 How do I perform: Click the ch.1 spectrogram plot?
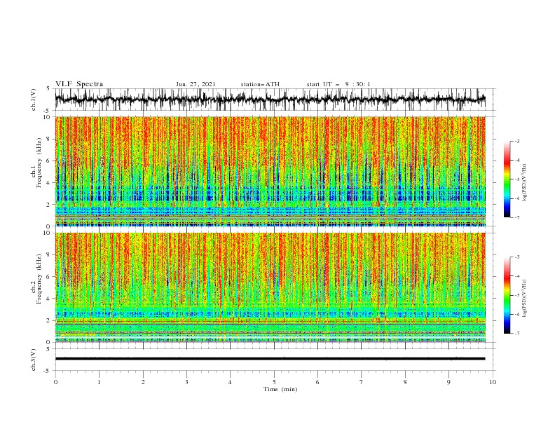(270, 171)
